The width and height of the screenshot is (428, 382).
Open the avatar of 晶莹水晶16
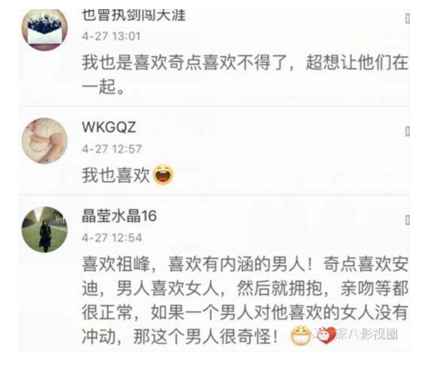click(45, 229)
